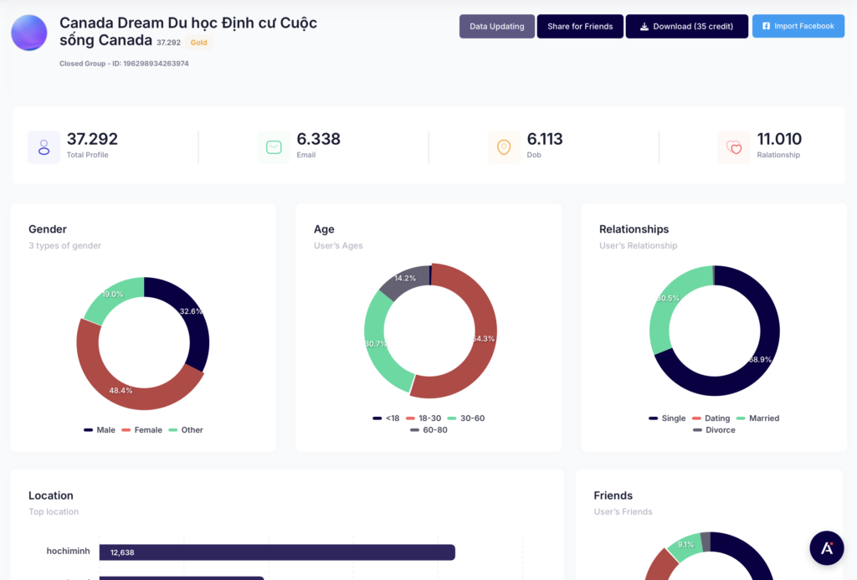Click the Data Updating button
This screenshot has height=580, width=857.
pyautogui.click(x=497, y=26)
